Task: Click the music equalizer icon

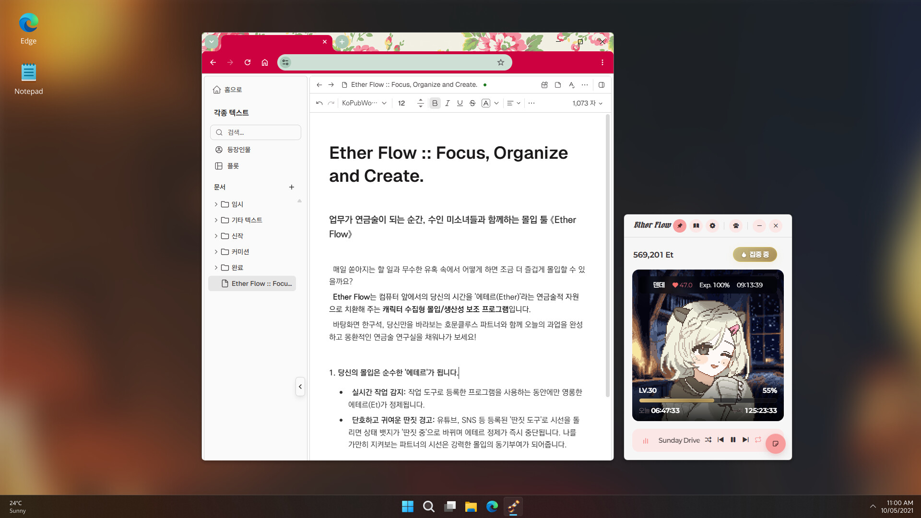Action: point(646,441)
